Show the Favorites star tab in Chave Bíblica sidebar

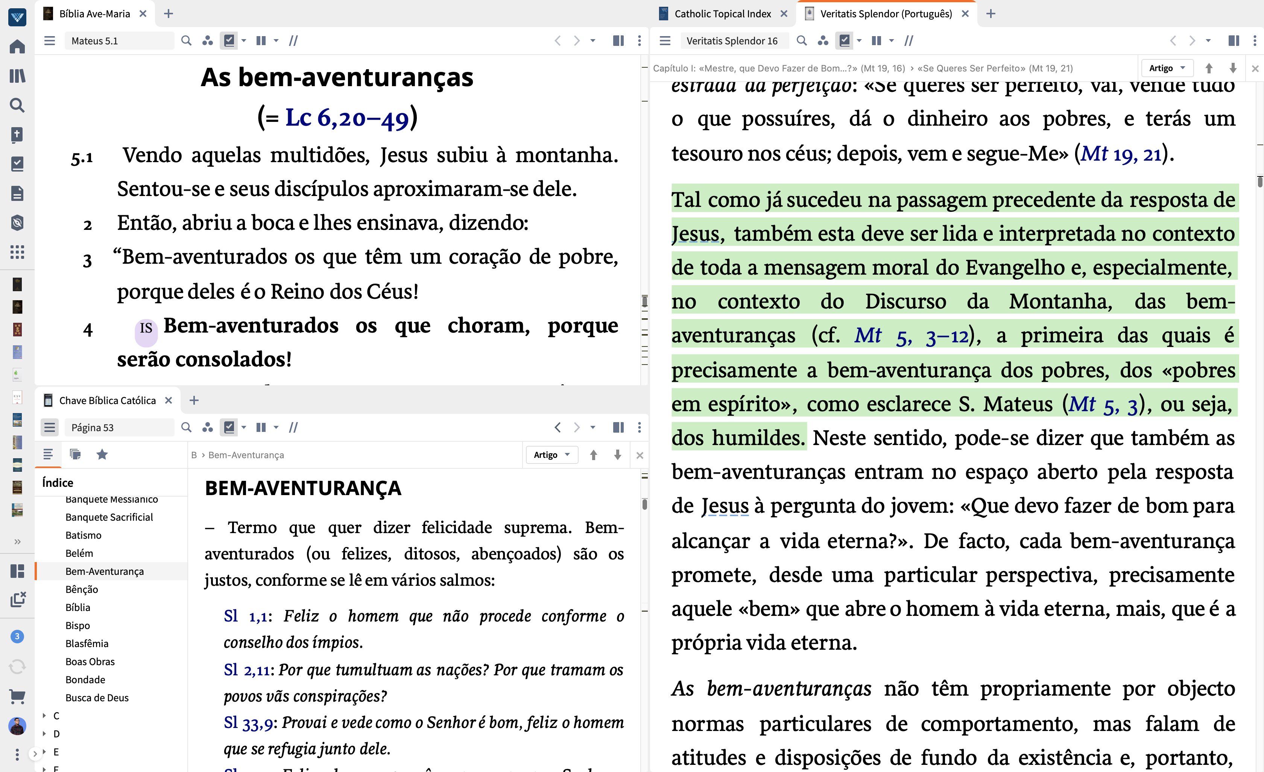click(102, 454)
